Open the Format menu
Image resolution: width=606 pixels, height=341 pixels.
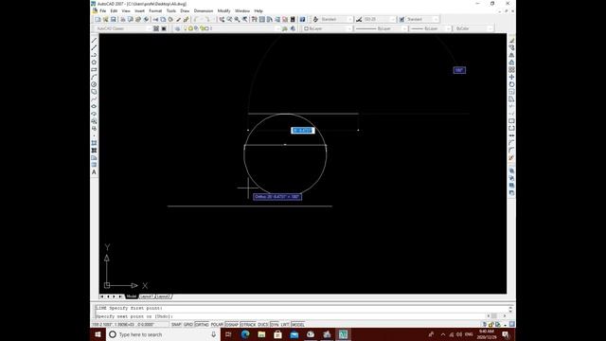[155, 10]
